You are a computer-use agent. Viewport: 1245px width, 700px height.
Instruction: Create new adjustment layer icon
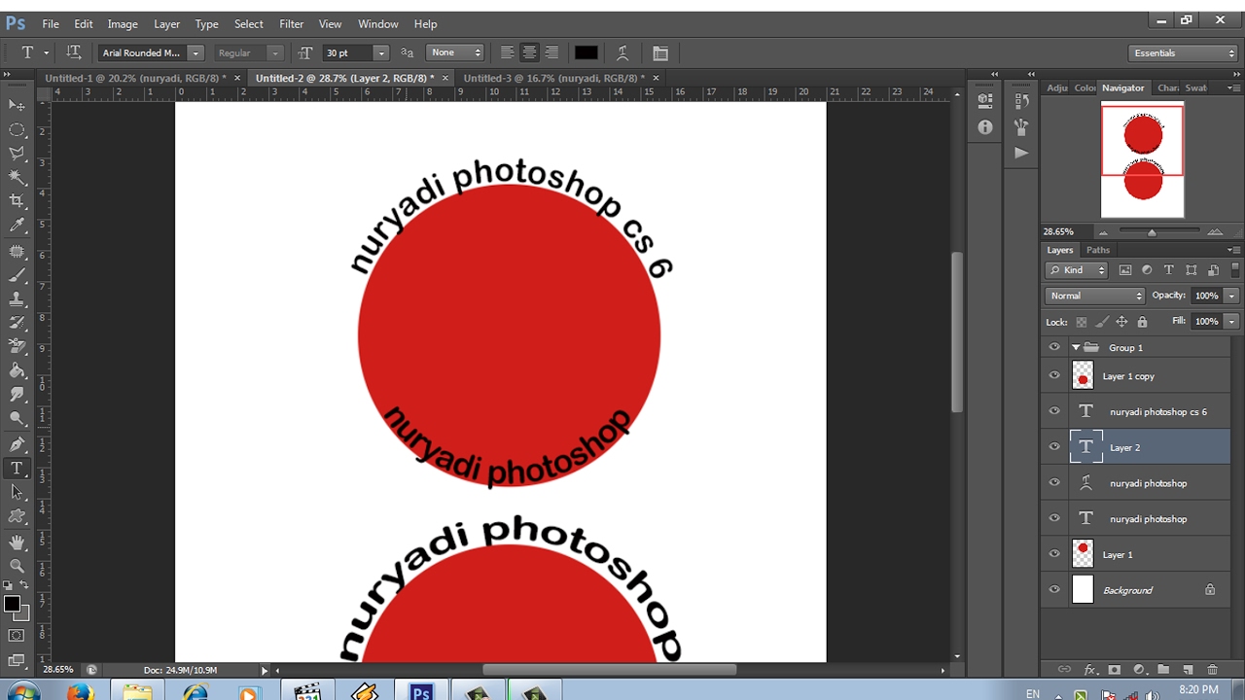1139,670
